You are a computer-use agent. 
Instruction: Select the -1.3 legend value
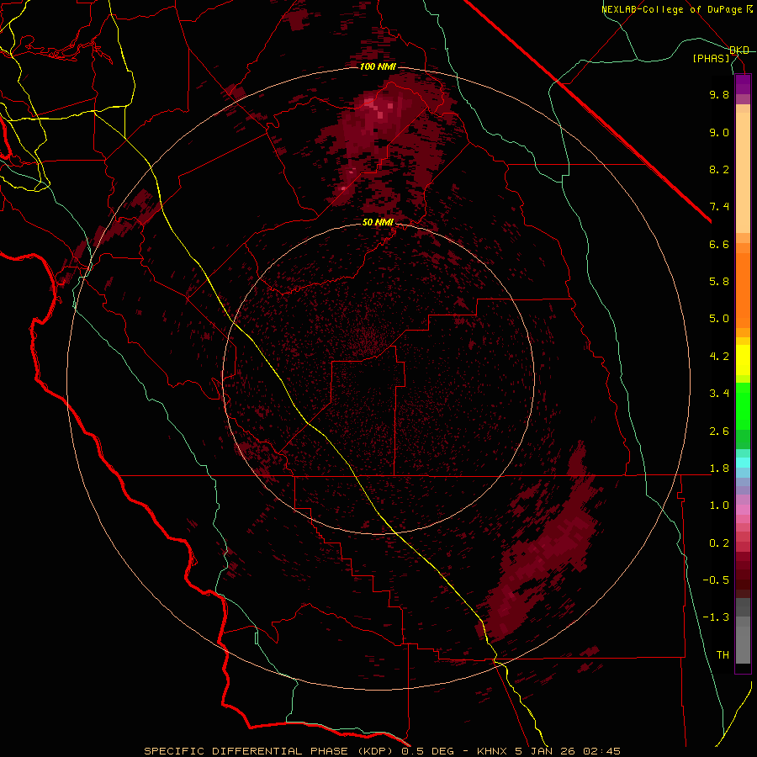click(716, 617)
